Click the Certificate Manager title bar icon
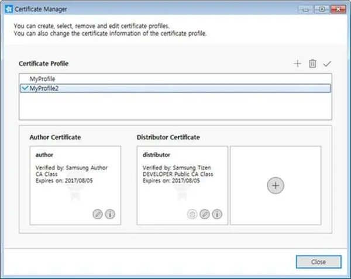Viewport: 351px width, 279px height. click(8, 8)
